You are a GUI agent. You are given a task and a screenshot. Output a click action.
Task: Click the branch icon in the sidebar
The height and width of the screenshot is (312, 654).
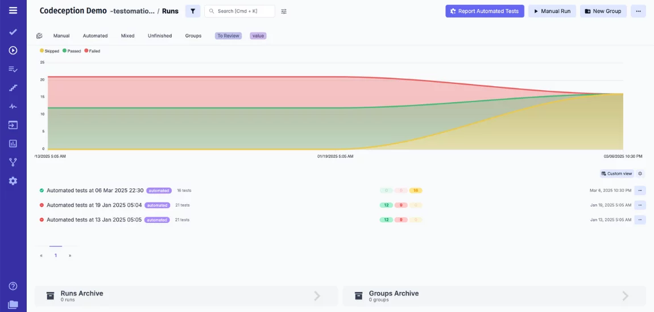click(13, 162)
